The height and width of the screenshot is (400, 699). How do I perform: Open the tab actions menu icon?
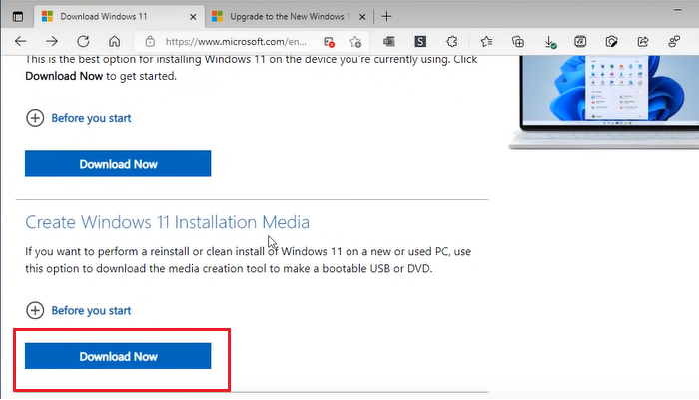[17, 16]
